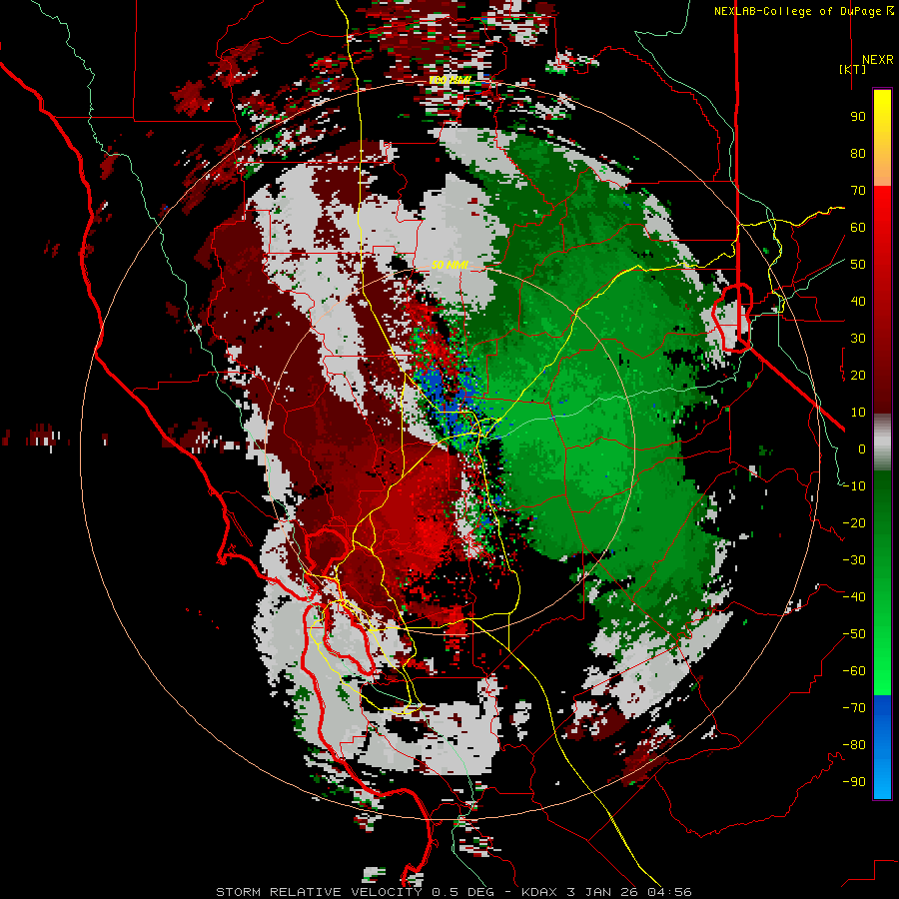Screen dimensions: 899x899
Task: Click the NEXR label above the color scale
Action: coord(877,60)
